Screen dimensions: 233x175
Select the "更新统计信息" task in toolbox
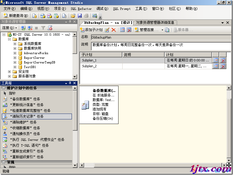tap(37, 105)
